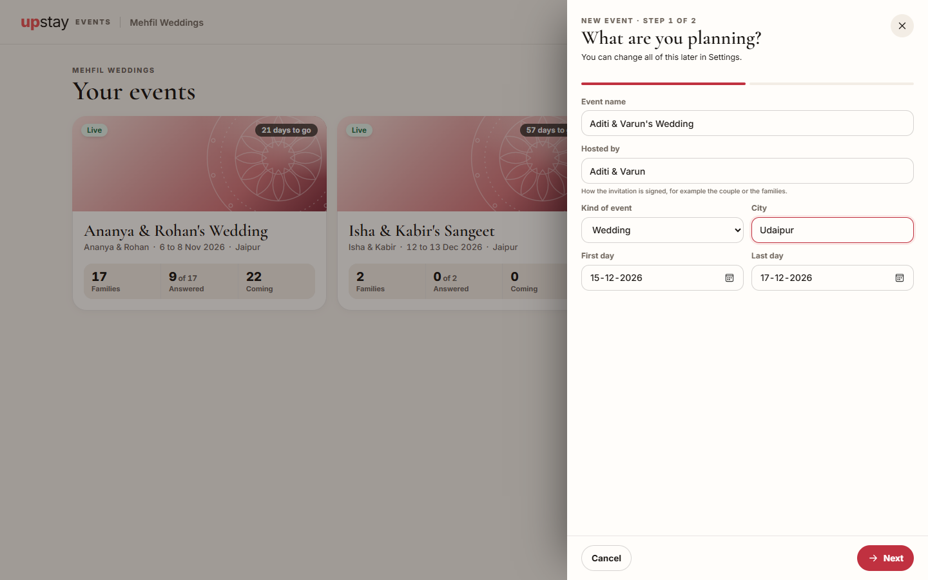Click the First day date field

click(662, 278)
